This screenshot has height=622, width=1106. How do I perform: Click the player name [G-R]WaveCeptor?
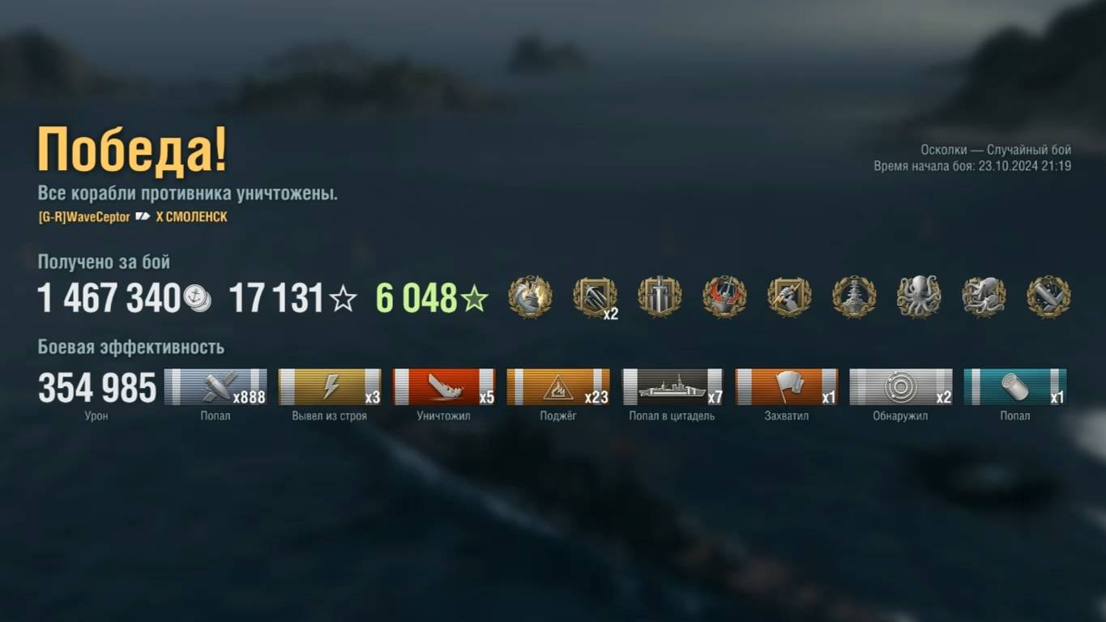(x=83, y=217)
